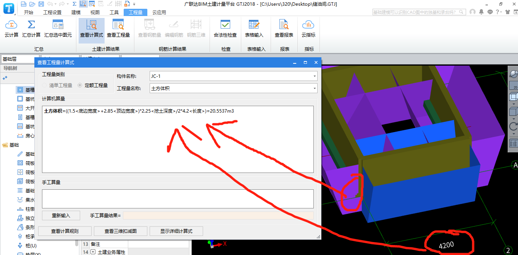Click New file icon in quick access toolbar
This screenshot has height=255, width=518.
(24, 4)
